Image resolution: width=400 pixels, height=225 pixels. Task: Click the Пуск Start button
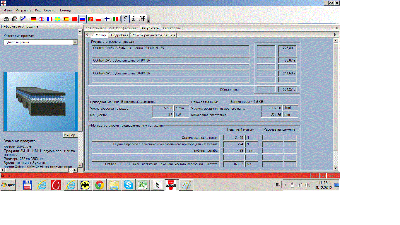[x=8, y=185]
